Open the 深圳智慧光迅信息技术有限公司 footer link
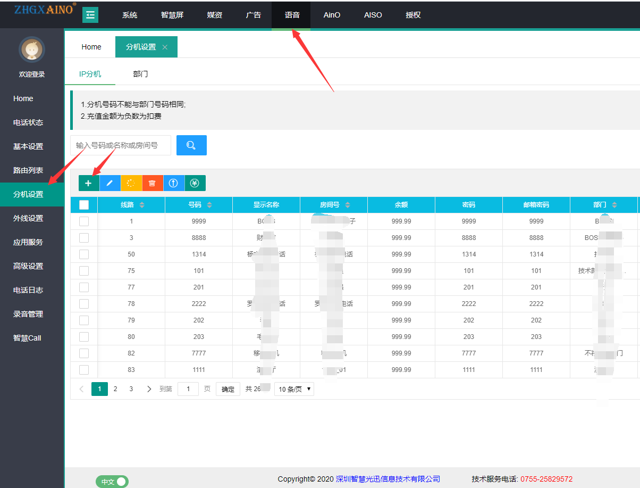Viewport: 640px width, 488px height. (x=388, y=479)
